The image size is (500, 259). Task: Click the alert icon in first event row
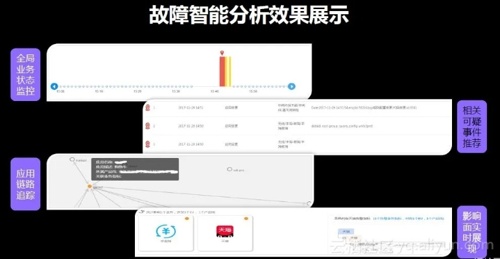148,107
